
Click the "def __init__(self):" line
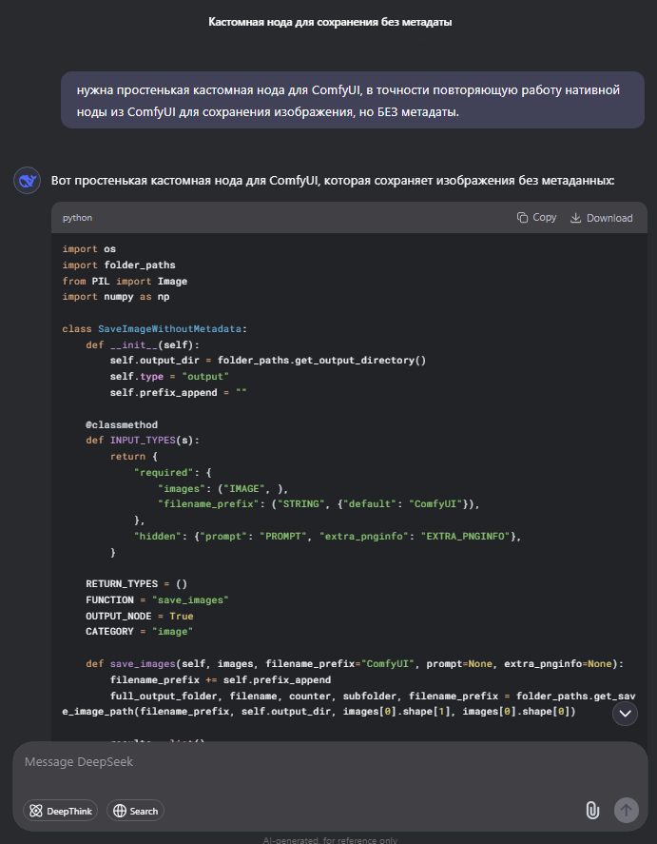(143, 344)
